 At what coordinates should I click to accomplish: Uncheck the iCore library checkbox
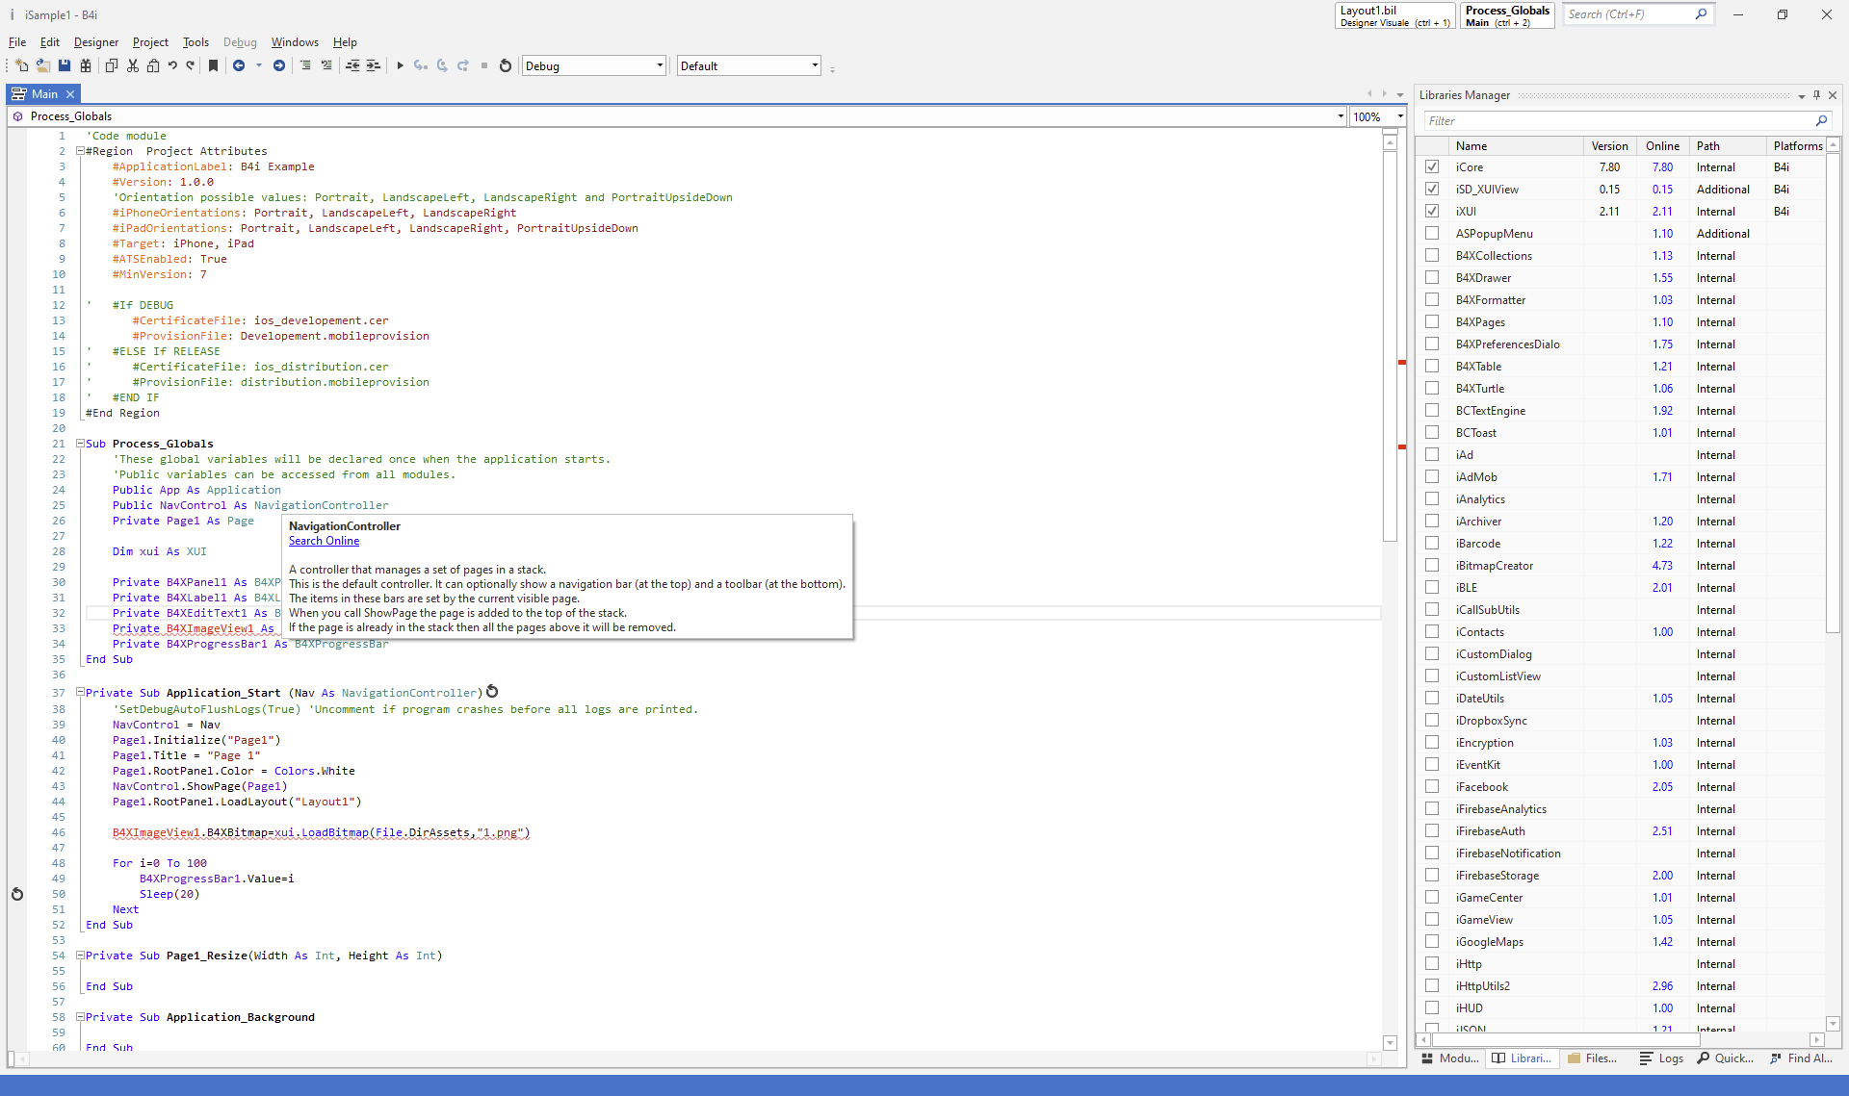point(1432,166)
